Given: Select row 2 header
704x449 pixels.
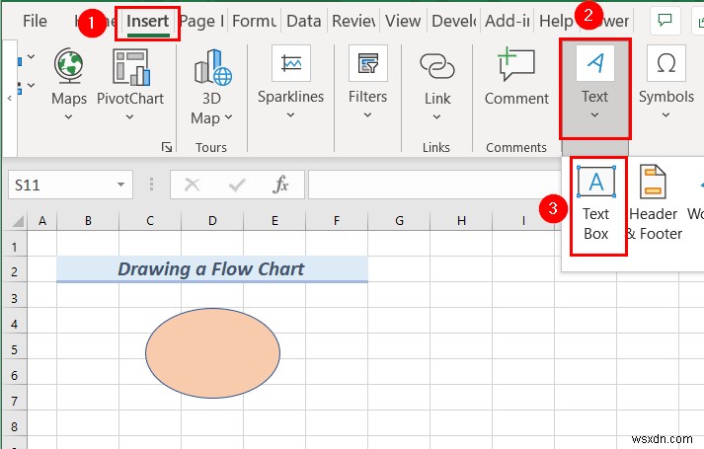Looking at the screenshot, I should coord(15,271).
